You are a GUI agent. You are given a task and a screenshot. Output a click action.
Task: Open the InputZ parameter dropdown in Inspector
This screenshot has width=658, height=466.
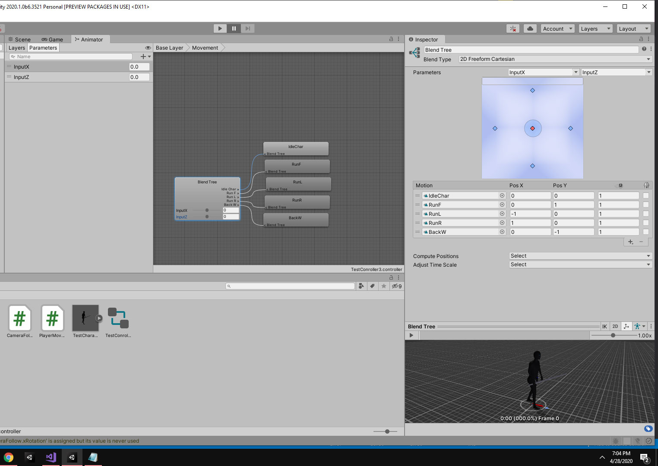pos(616,72)
